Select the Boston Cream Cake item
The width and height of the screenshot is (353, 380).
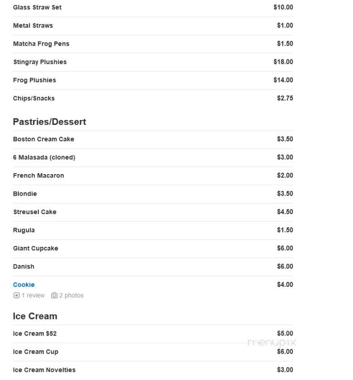pos(44,139)
